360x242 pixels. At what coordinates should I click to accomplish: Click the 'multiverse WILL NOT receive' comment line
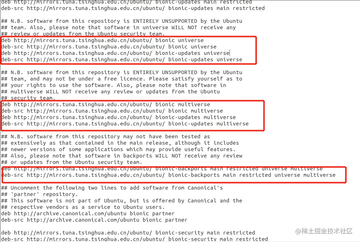click(x=110, y=92)
